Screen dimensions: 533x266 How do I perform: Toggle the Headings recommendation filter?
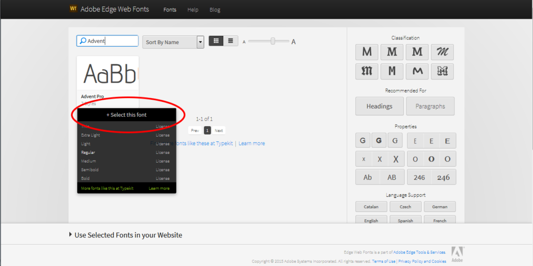click(379, 107)
